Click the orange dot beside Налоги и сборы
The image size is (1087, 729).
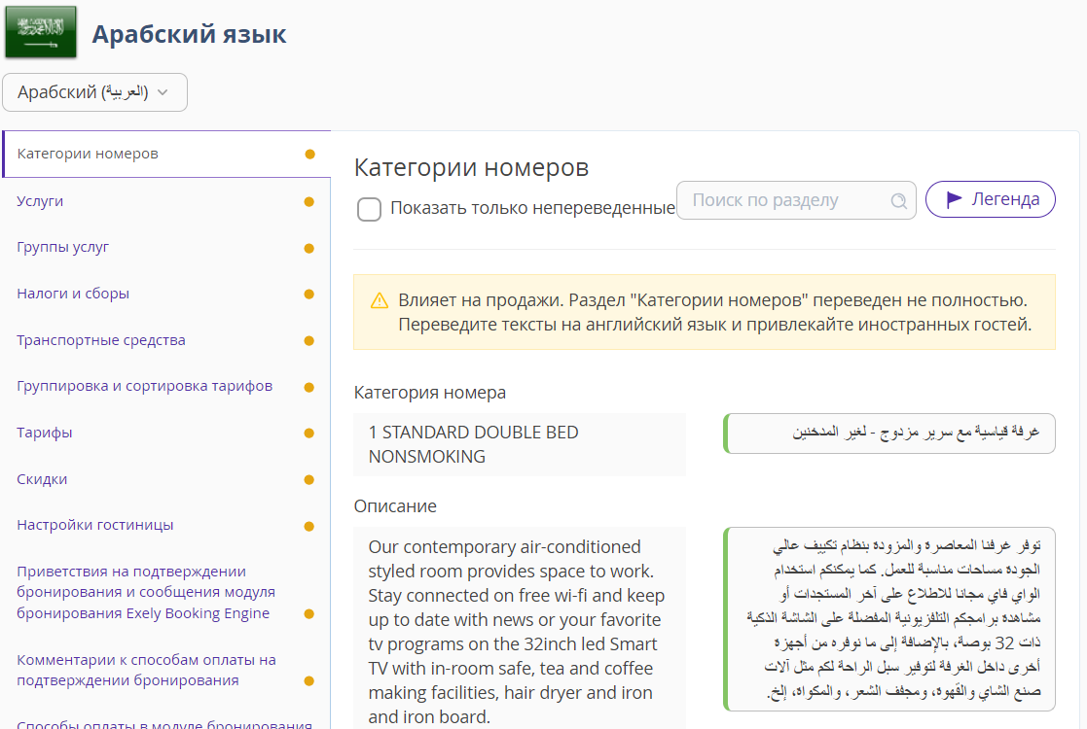click(309, 294)
